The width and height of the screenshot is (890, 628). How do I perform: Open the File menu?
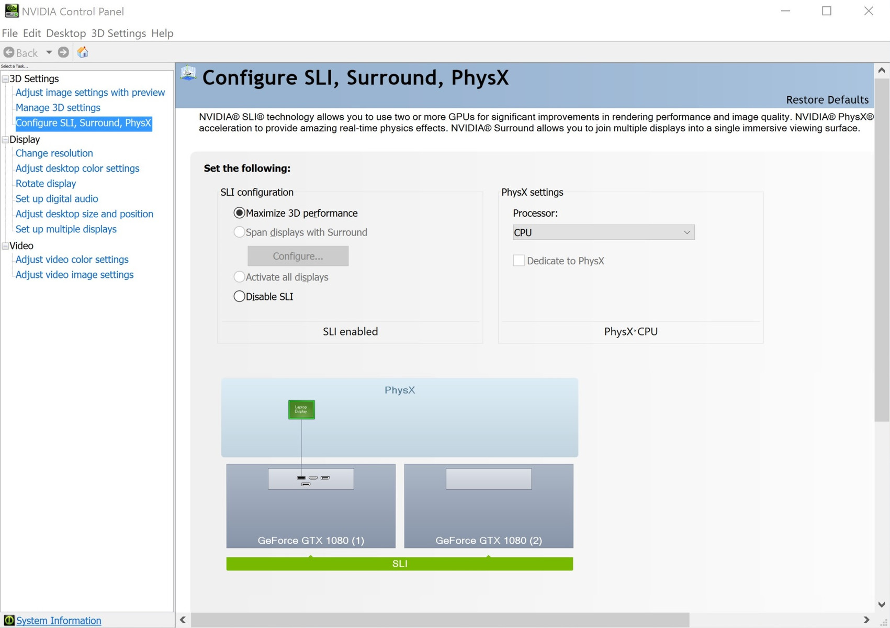point(10,33)
